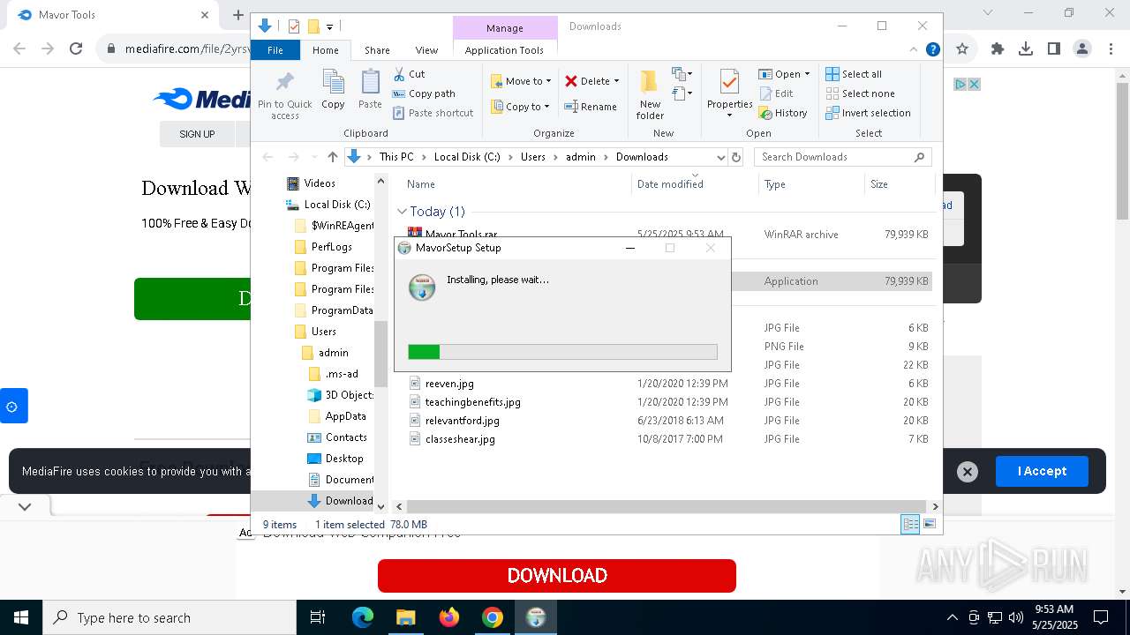Select relevantford.jpg file

[x=462, y=421]
